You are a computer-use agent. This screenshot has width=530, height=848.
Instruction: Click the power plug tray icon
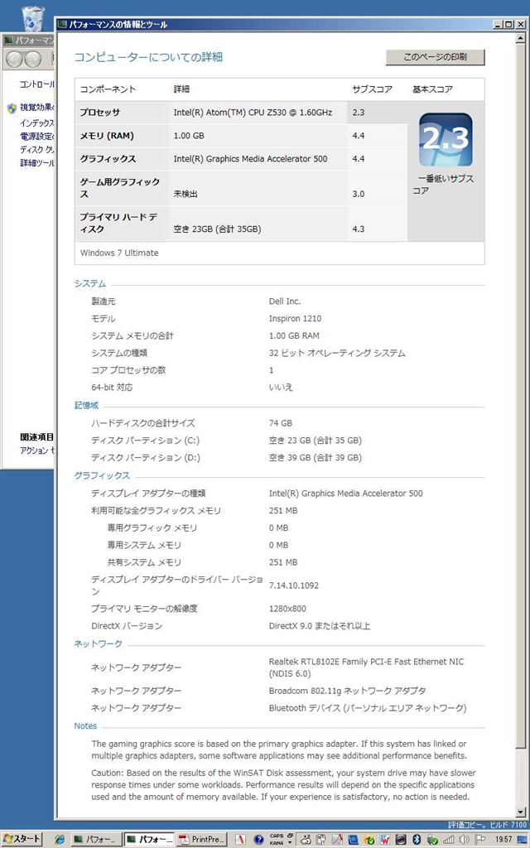click(321, 840)
